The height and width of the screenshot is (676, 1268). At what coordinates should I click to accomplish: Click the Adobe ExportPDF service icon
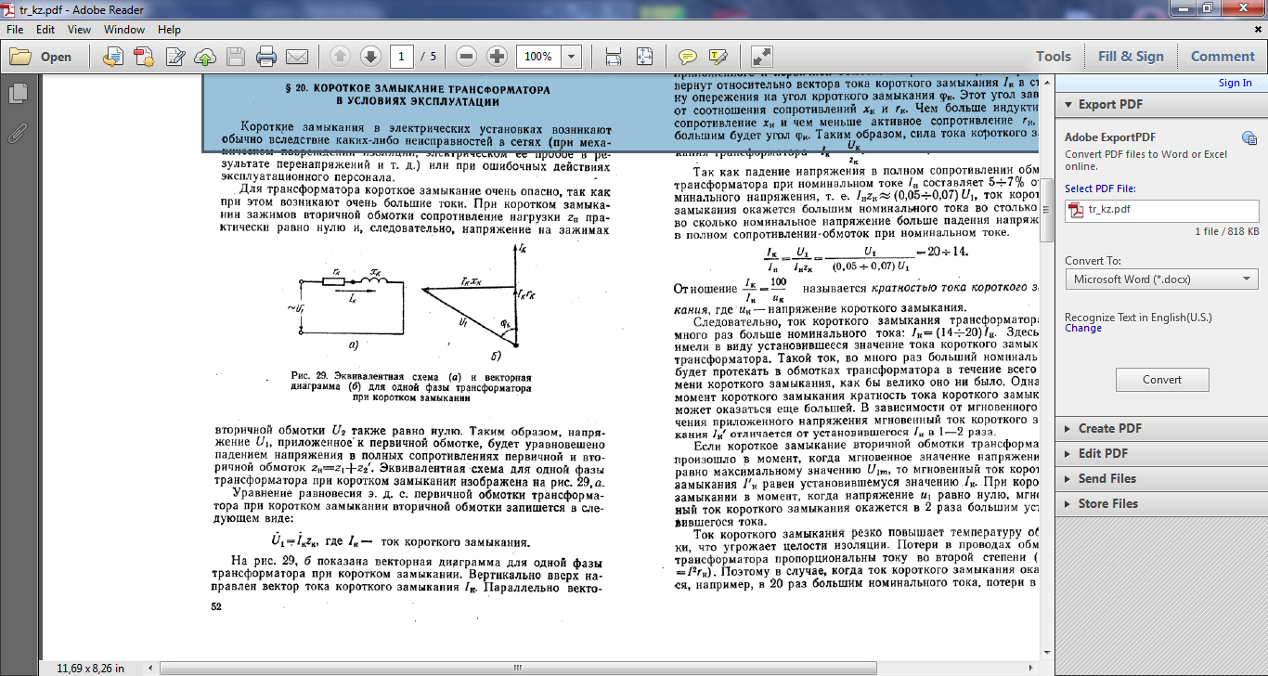pos(1249,138)
